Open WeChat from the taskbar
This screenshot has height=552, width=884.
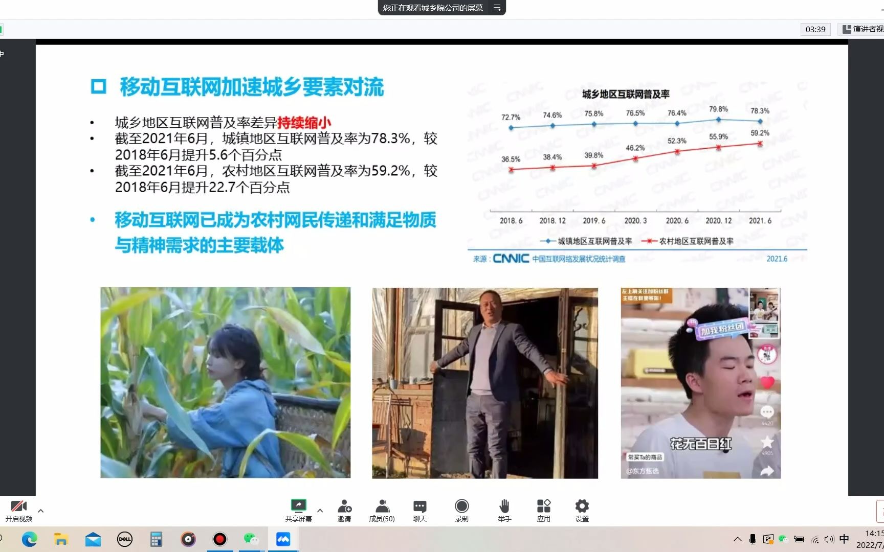(251, 539)
